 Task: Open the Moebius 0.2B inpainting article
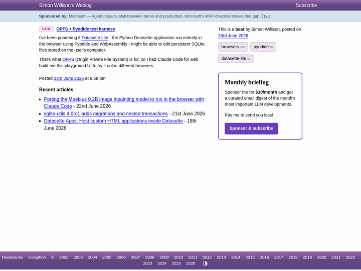(x=124, y=102)
